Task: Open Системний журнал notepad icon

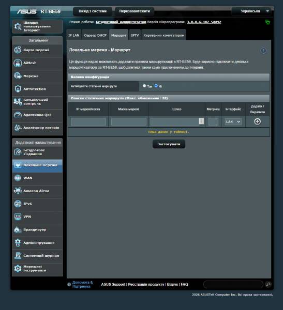Action: point(18,255)
